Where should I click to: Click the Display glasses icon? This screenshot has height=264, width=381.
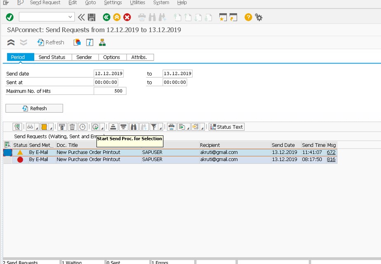pos(30,127)
